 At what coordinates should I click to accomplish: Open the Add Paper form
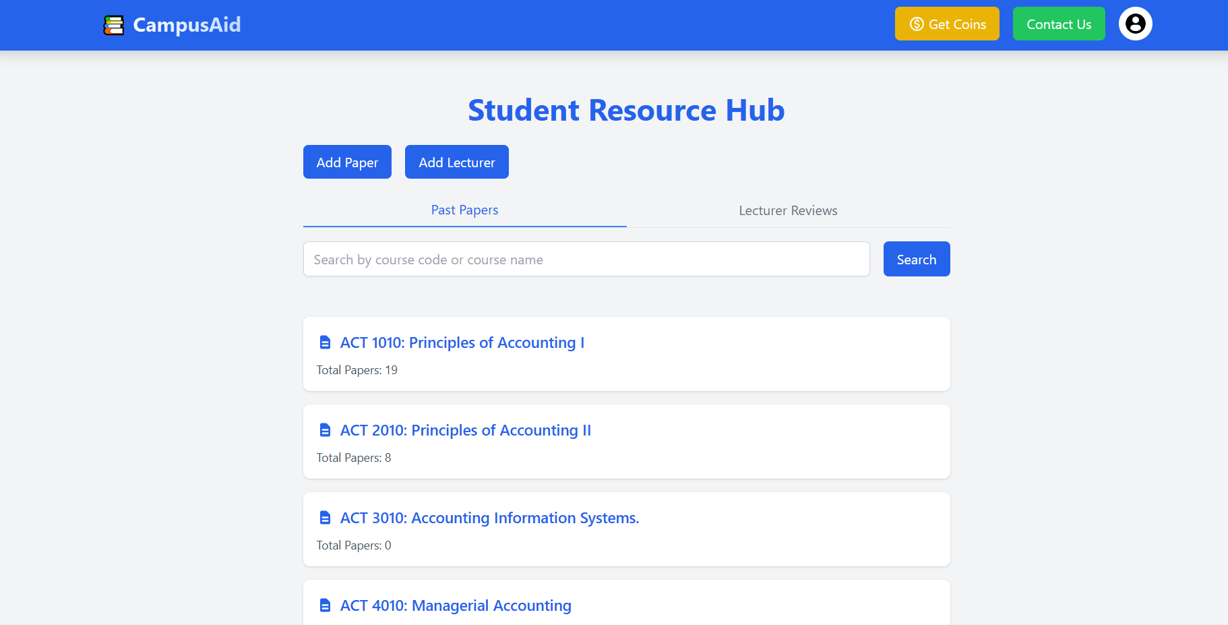pos(347,162)
